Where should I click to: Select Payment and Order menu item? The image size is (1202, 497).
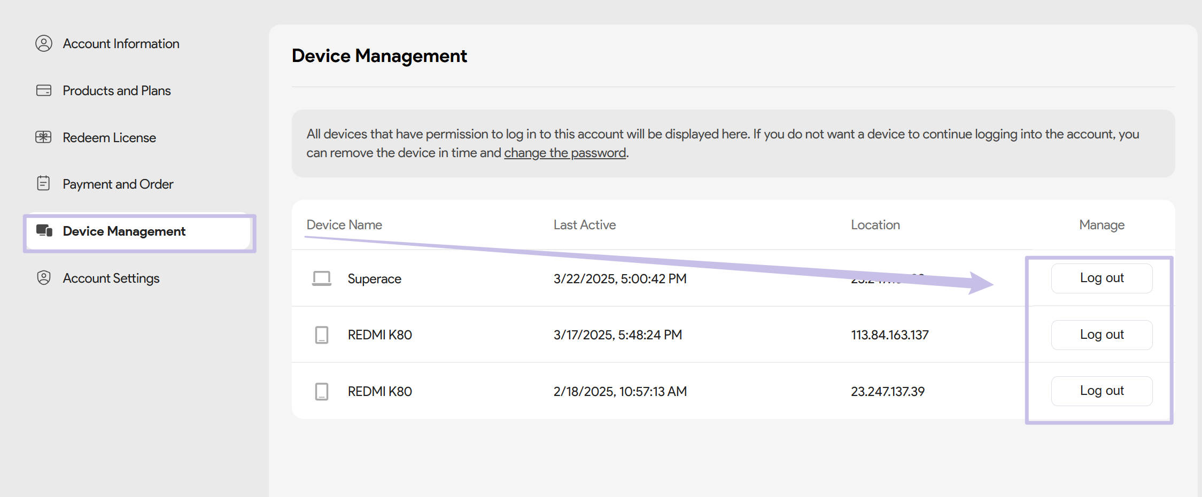[118, 184]
